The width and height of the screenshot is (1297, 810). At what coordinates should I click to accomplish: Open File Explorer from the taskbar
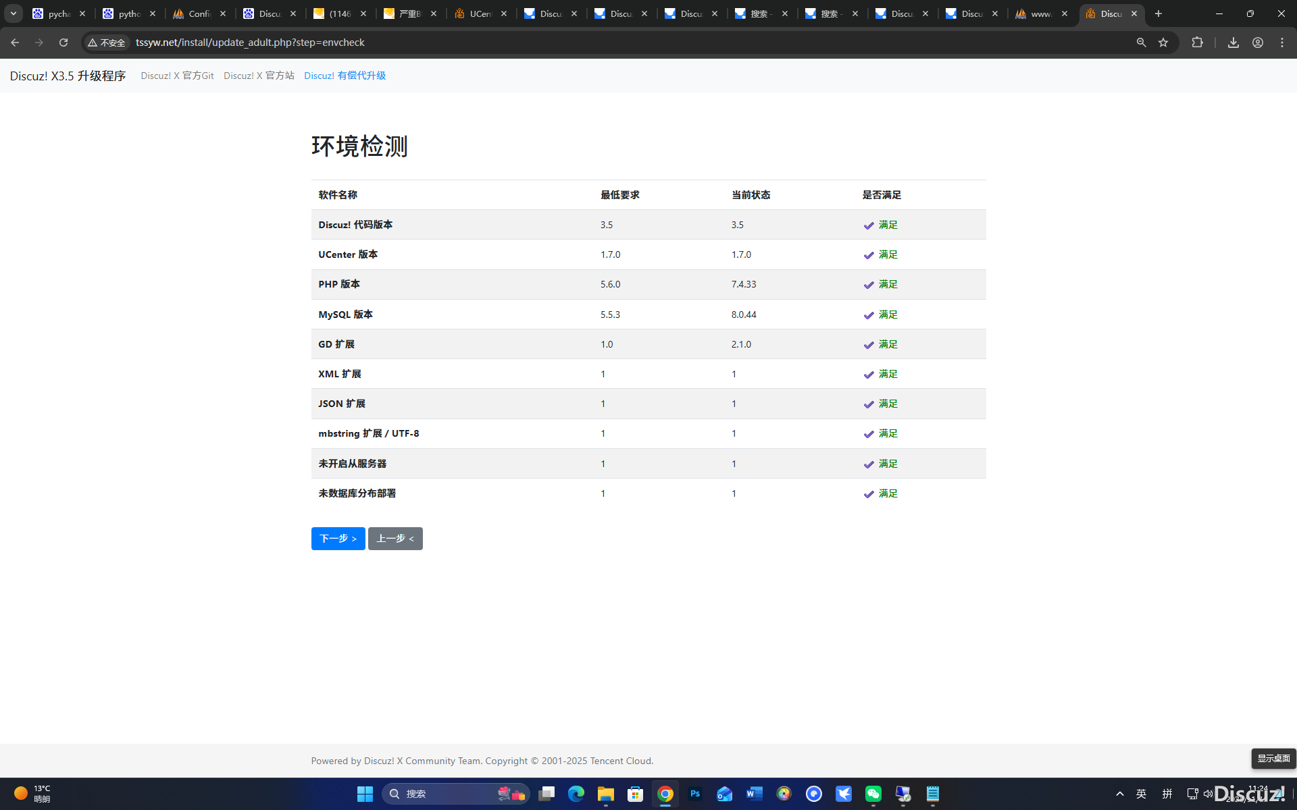pos(605,794)
